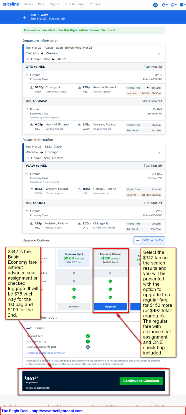This screenshot has width=186, height=415.
Task: Click flight number 'AY 9'
Action: click(159, 211)
